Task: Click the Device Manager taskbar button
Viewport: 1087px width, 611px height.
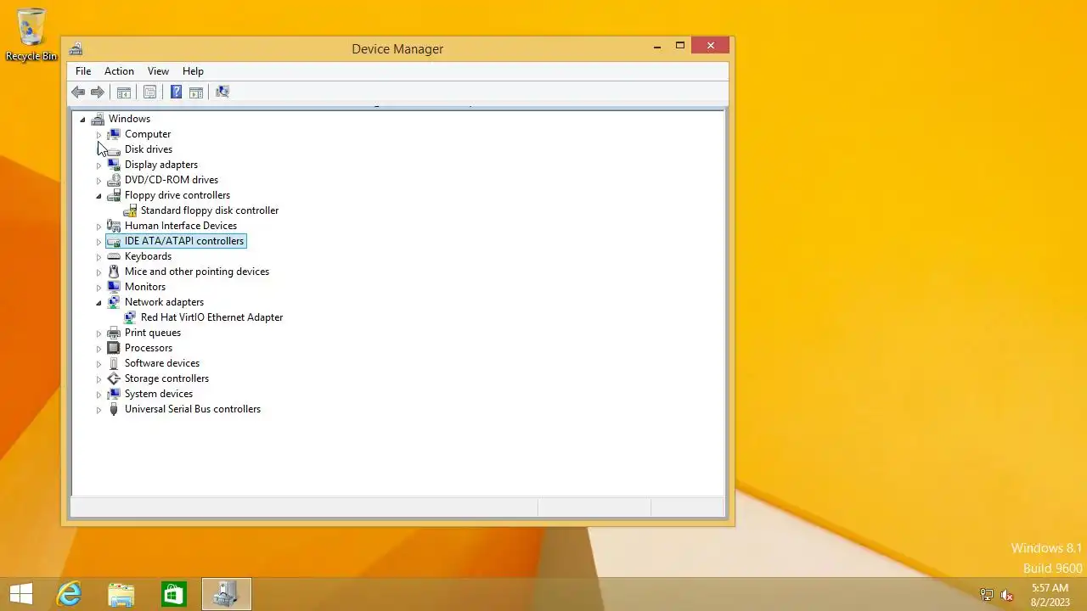Action: (x=226, y=594)
